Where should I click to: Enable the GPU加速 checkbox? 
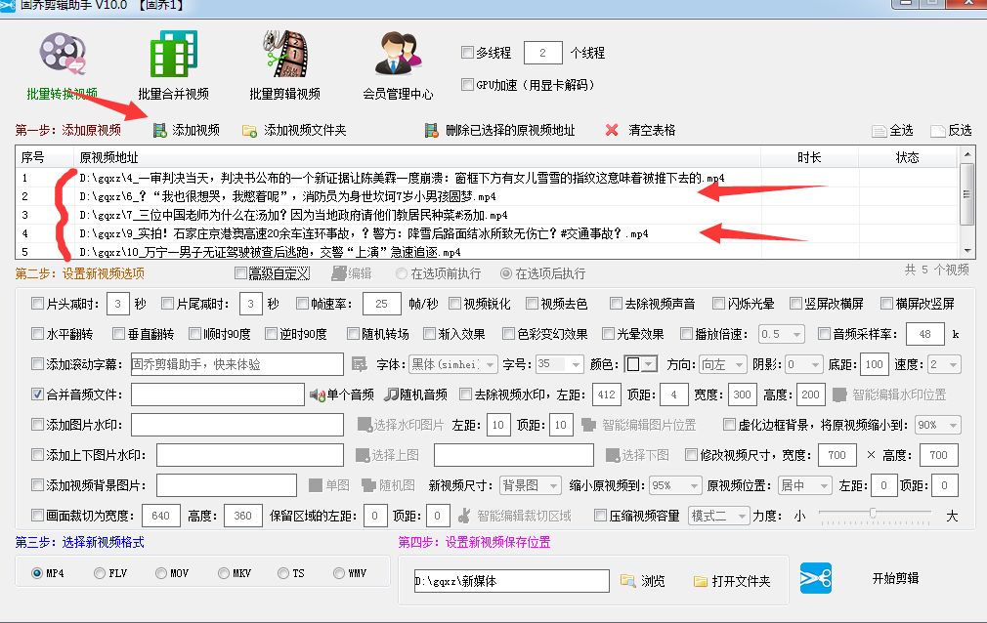pyautogui.click(x=468, y=85)
